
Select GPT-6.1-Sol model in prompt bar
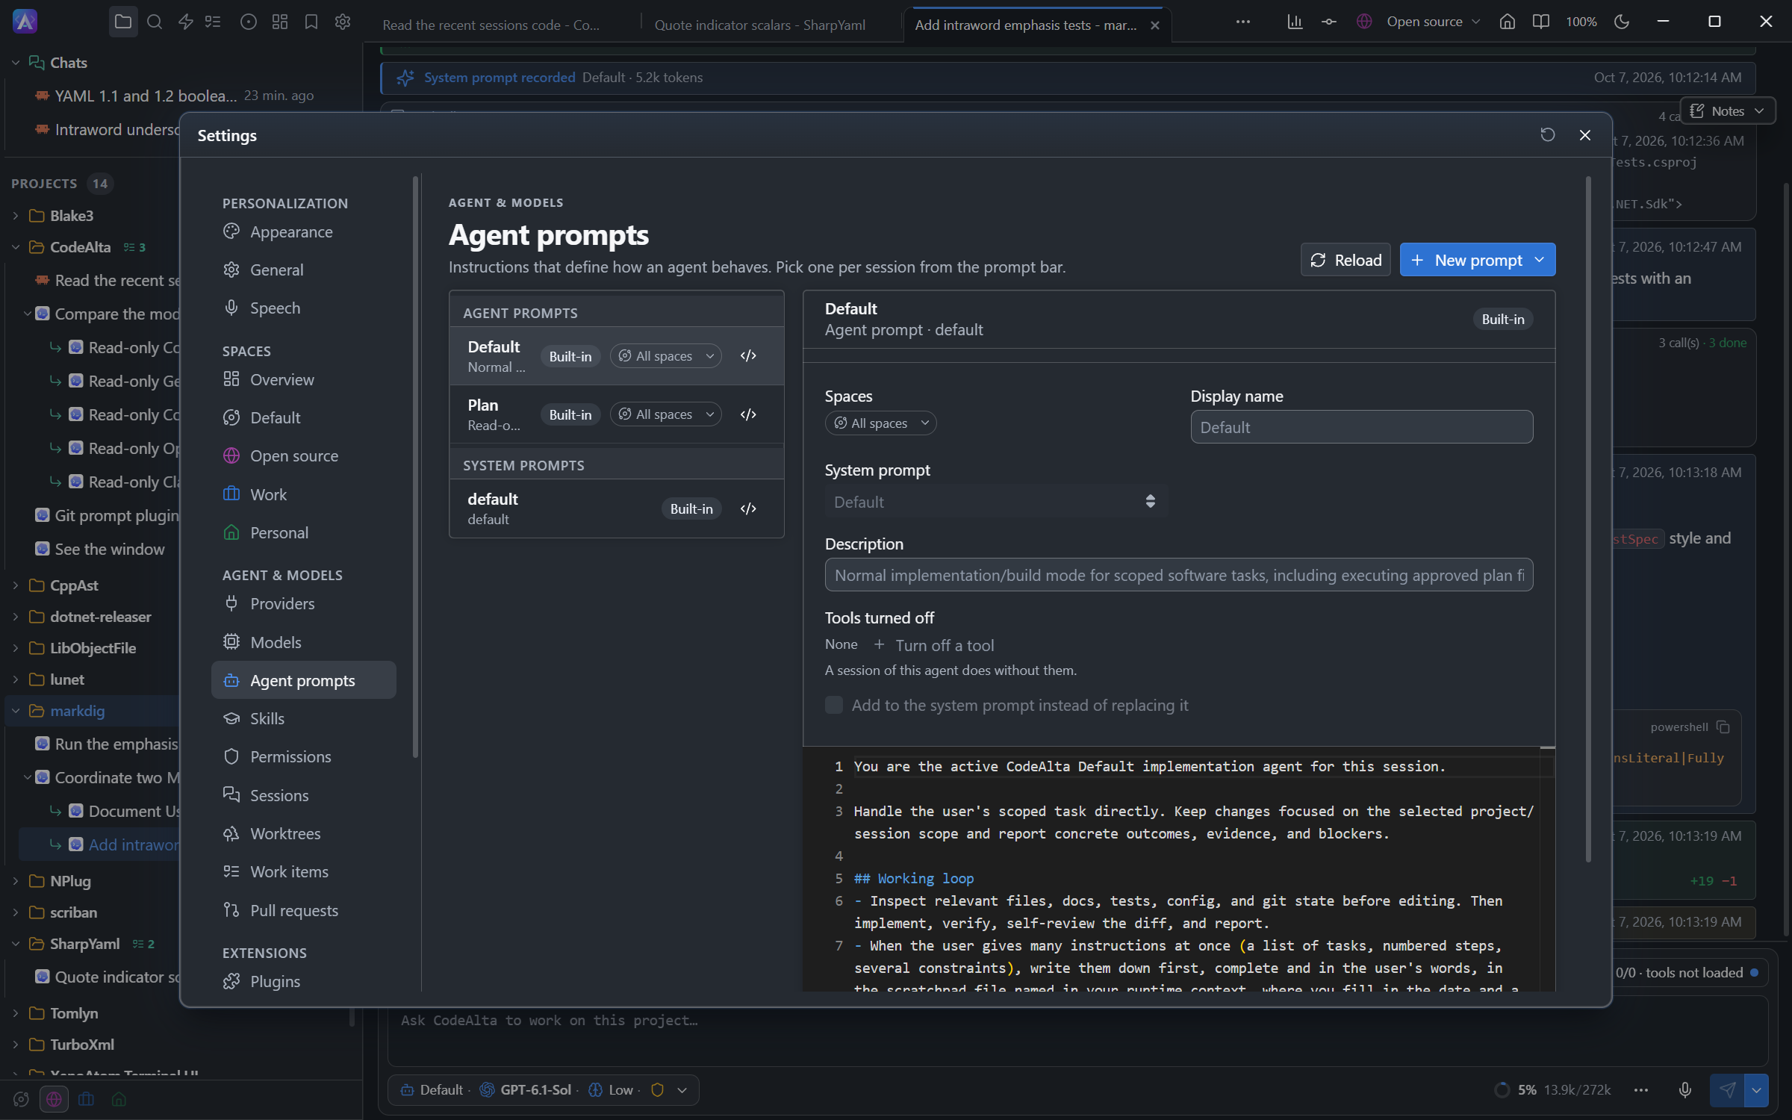(526, 1089)
